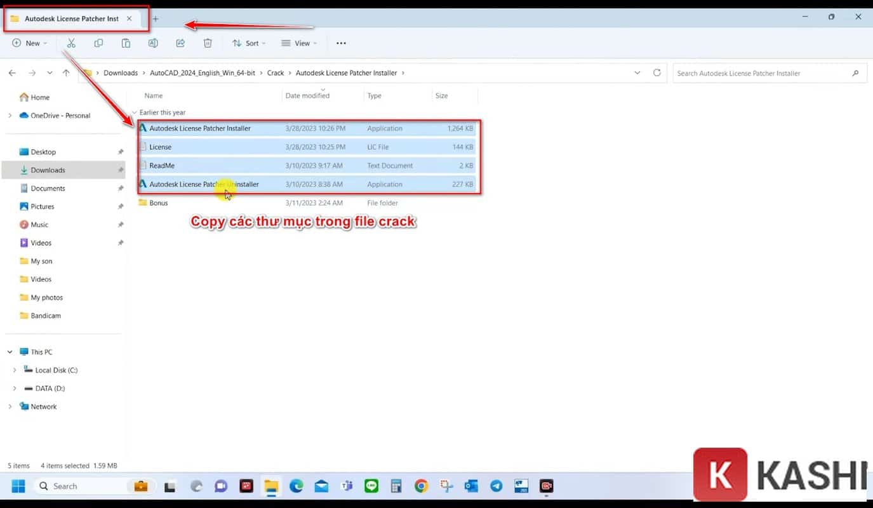Rename files using the Rename icon
Viewport: 873px width, 508px height.
(153, 43)
